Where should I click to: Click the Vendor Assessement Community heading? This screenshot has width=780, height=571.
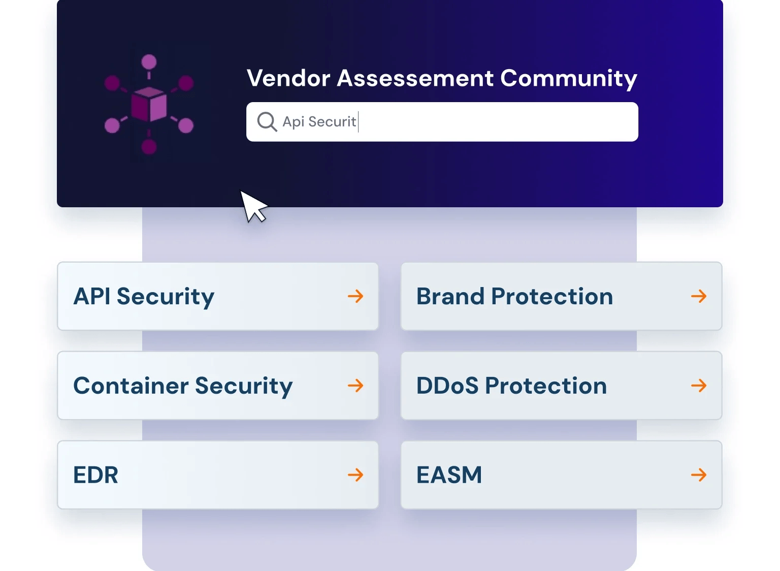441,78
